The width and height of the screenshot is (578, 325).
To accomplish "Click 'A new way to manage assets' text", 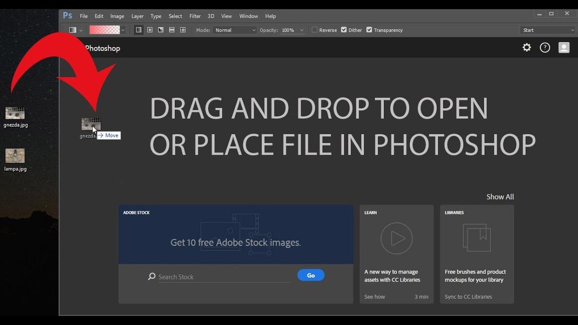I will tap(392, 276).
